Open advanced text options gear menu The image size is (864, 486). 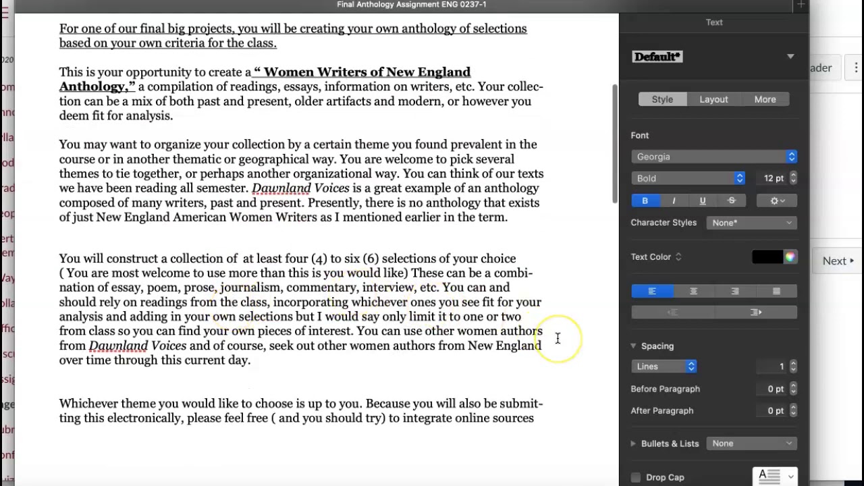[777, 200]
